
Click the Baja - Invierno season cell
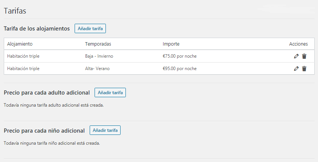[99, 56]
